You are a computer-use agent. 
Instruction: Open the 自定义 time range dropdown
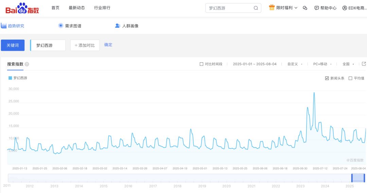click(295, 64)
